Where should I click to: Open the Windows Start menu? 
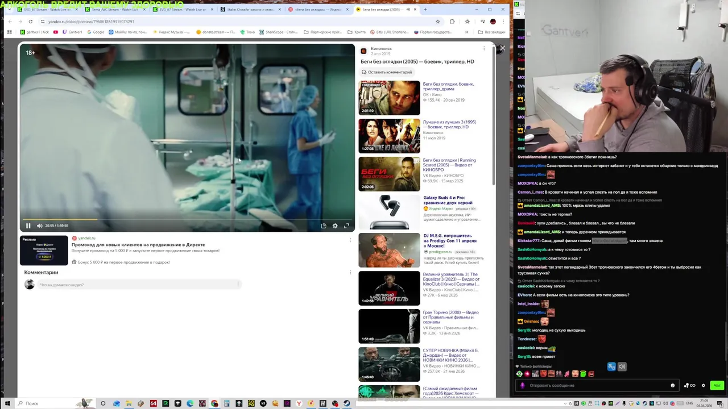coord(7,403)
